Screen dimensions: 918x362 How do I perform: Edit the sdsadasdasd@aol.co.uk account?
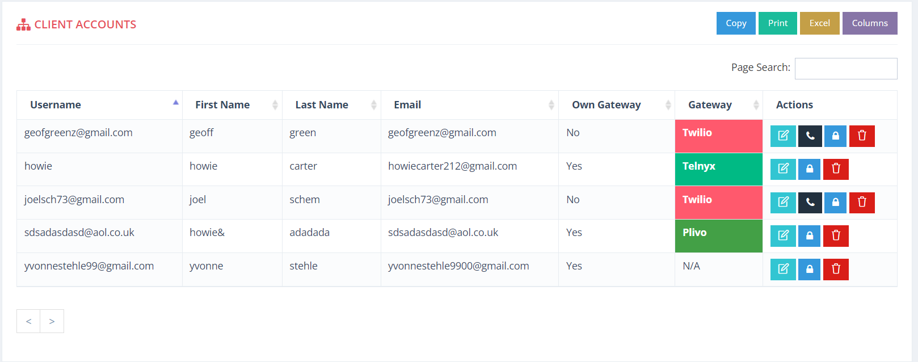(x=783, y=235)
